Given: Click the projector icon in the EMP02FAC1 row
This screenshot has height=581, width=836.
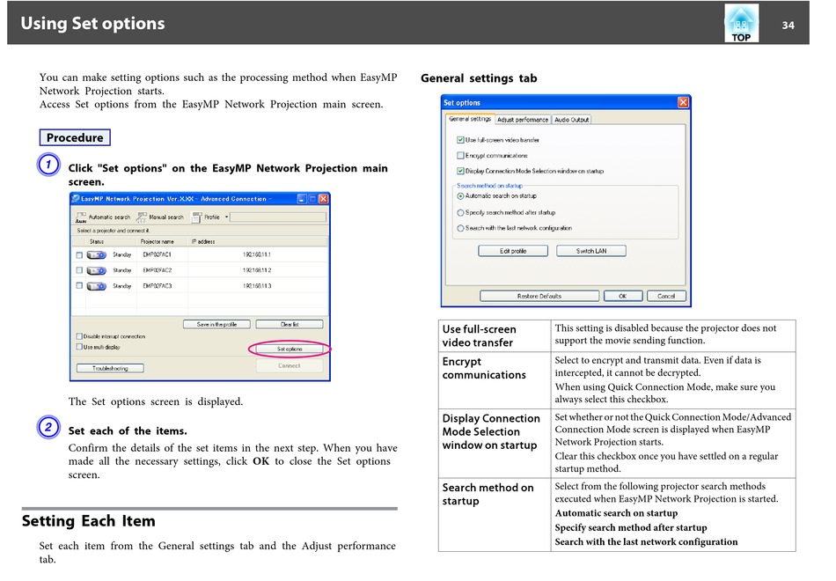Looking at the screenshot, I should 97,255.
